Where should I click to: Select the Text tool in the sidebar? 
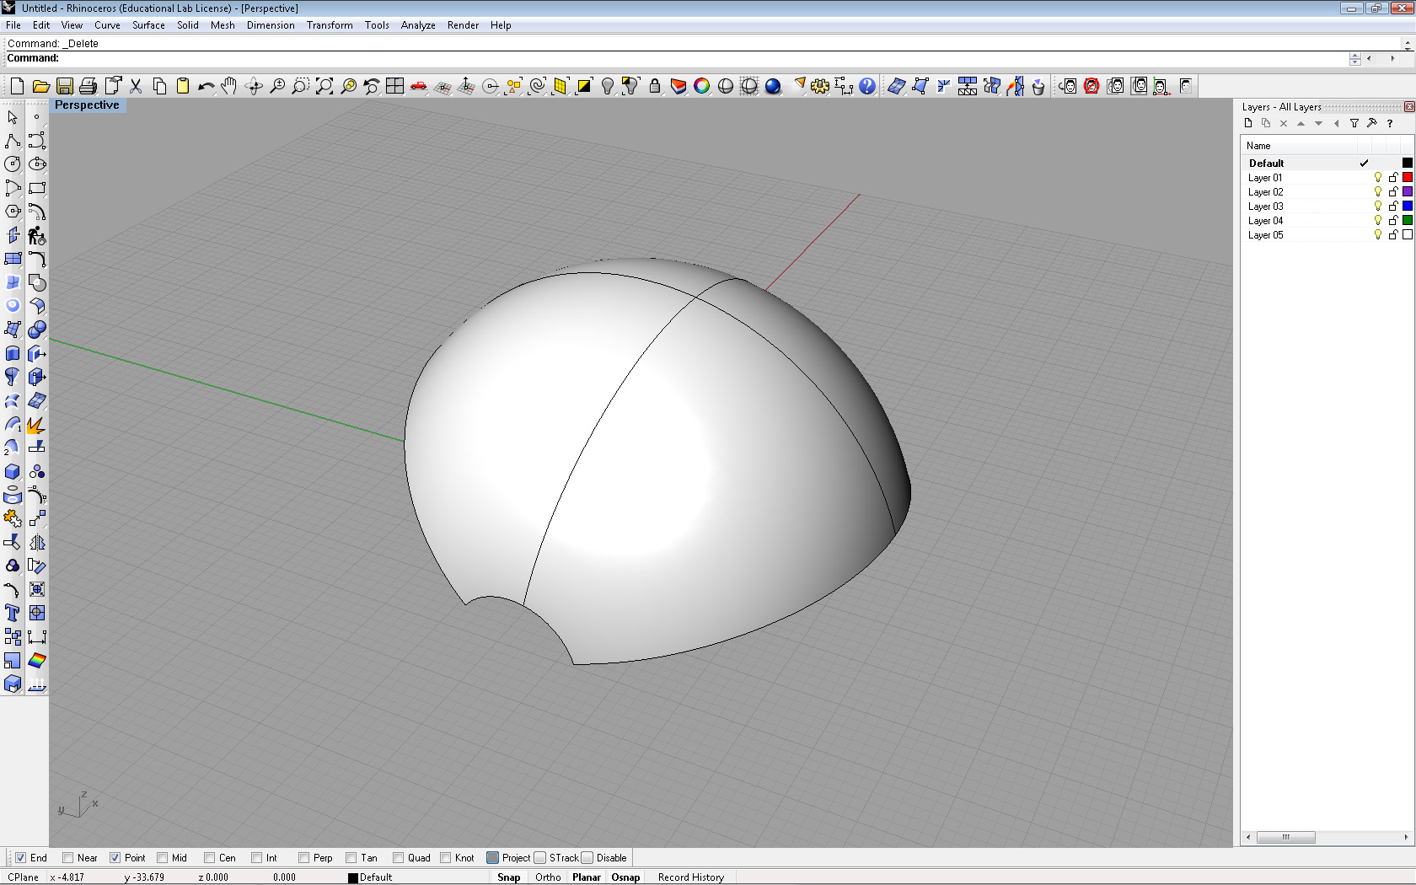[x=13, y=613]
